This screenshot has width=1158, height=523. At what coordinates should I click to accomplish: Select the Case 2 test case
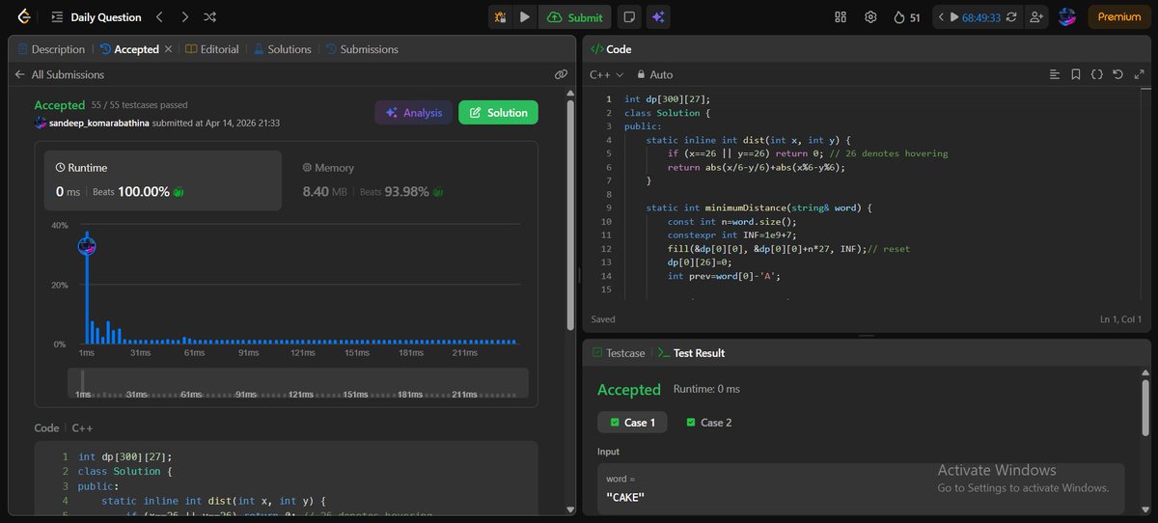coord(708,423)
